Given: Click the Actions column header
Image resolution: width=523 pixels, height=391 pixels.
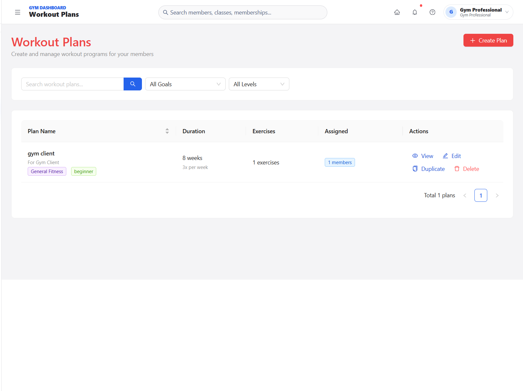Looking at the screenshot, I should (x=418, y=131).
